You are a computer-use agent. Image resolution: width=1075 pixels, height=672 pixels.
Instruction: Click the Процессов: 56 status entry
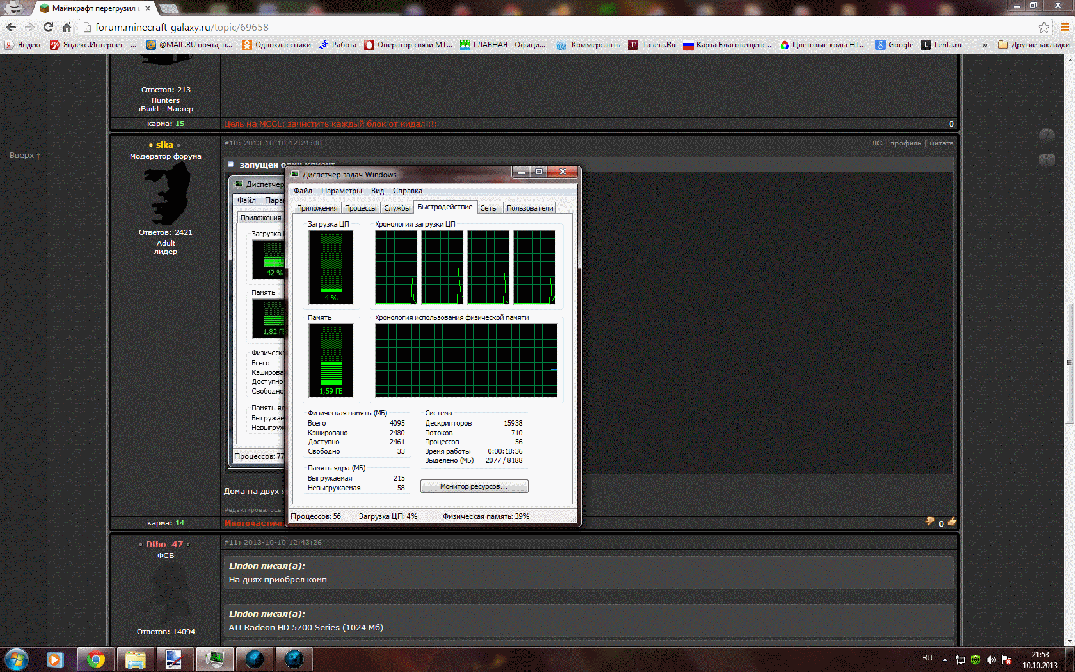[x=316, y=516]
